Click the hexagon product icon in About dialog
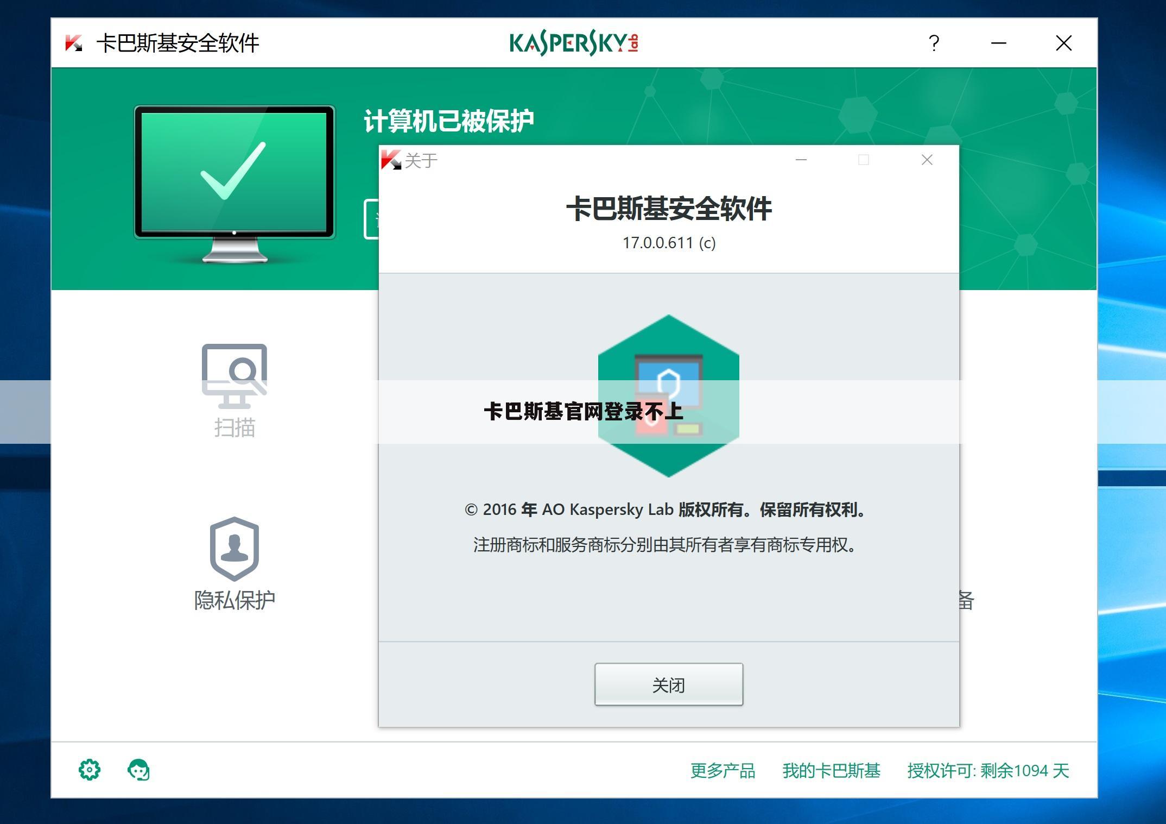 (668, 396)
